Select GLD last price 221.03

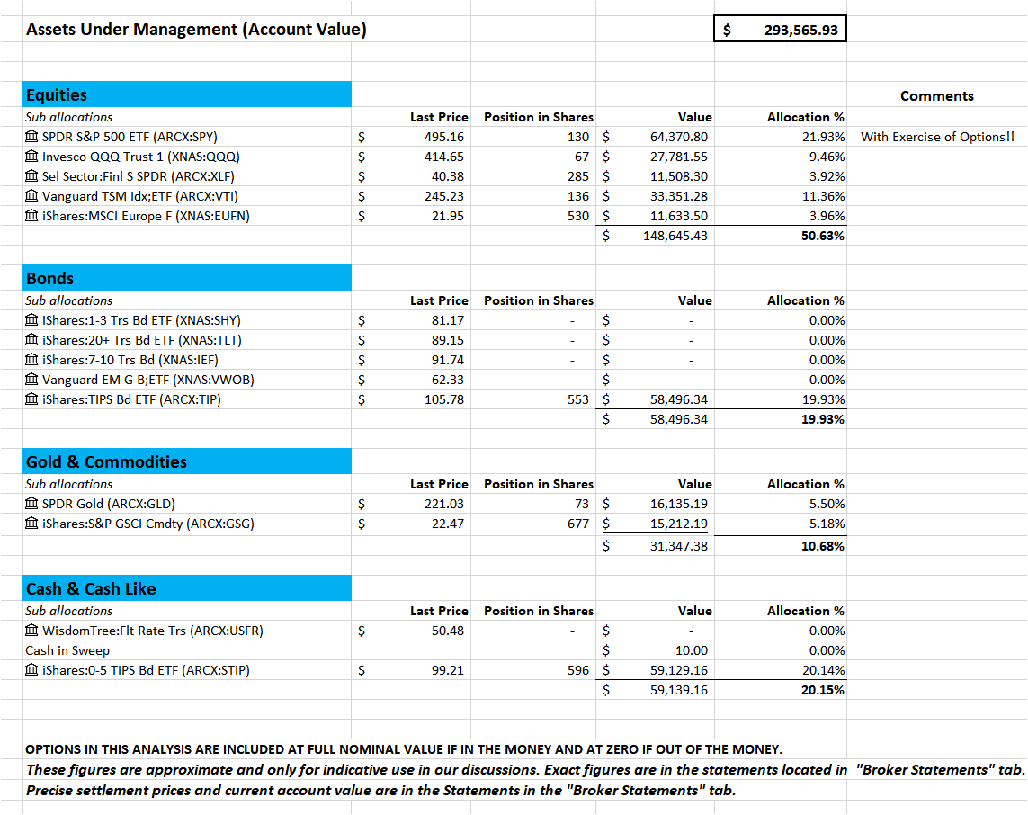(x=444, y=505)
